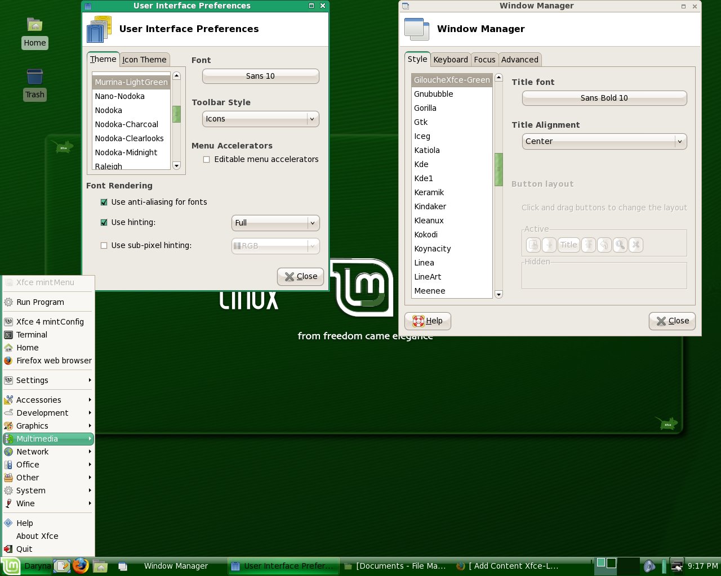Uncheck the Use hinting checkbox
This screenshot has height=576, width=721.
tap(104, 223)
